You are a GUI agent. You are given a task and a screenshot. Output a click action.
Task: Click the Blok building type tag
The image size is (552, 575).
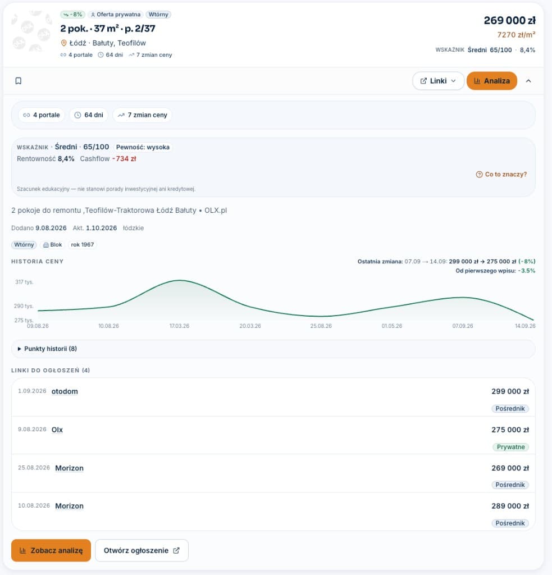click(x=52, y=245)
